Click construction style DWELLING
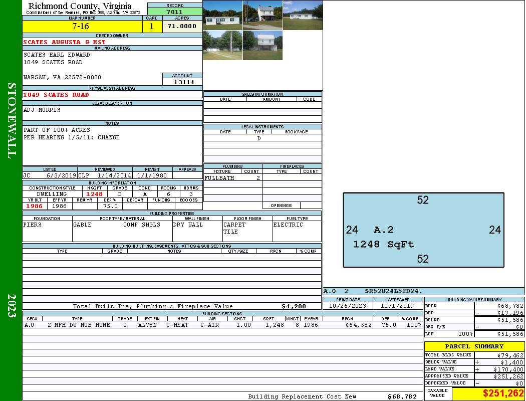 click(x=52, y=194)
